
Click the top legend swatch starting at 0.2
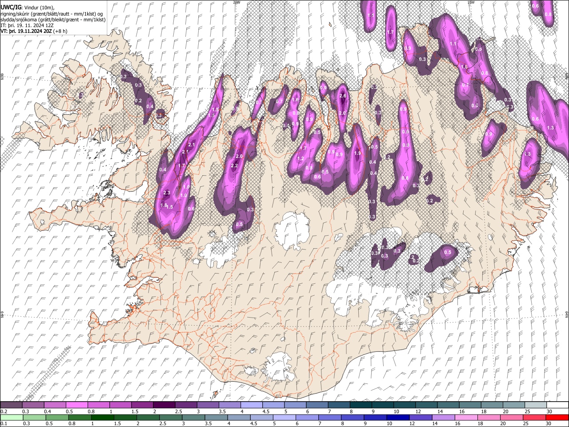(11, 405)
